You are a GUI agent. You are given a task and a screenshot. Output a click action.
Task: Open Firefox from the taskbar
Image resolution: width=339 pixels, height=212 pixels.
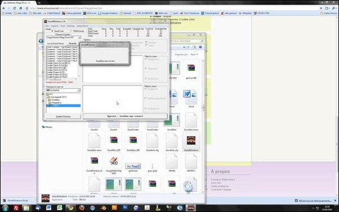(x=82, y=208)
